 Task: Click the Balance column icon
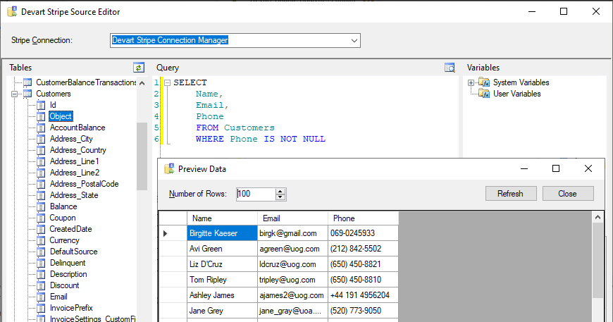point(41,206)
